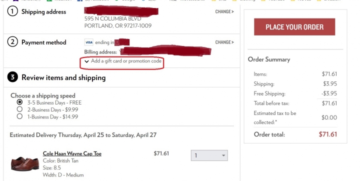Open the Cole Haan Wayne Cap Toe product link

72,153
